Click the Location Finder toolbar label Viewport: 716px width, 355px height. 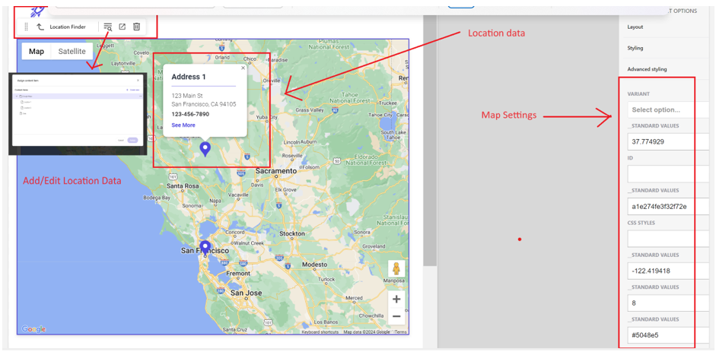(x=68, y=27)
